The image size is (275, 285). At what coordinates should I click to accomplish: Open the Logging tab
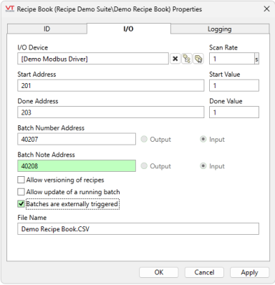220,29
